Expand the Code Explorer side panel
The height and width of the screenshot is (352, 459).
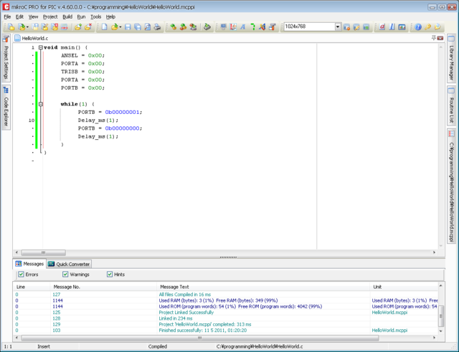pos(6,107)
